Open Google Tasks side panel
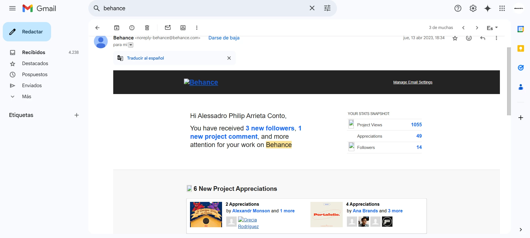Viewport: 530px width, 238px height. coord(521,68)
